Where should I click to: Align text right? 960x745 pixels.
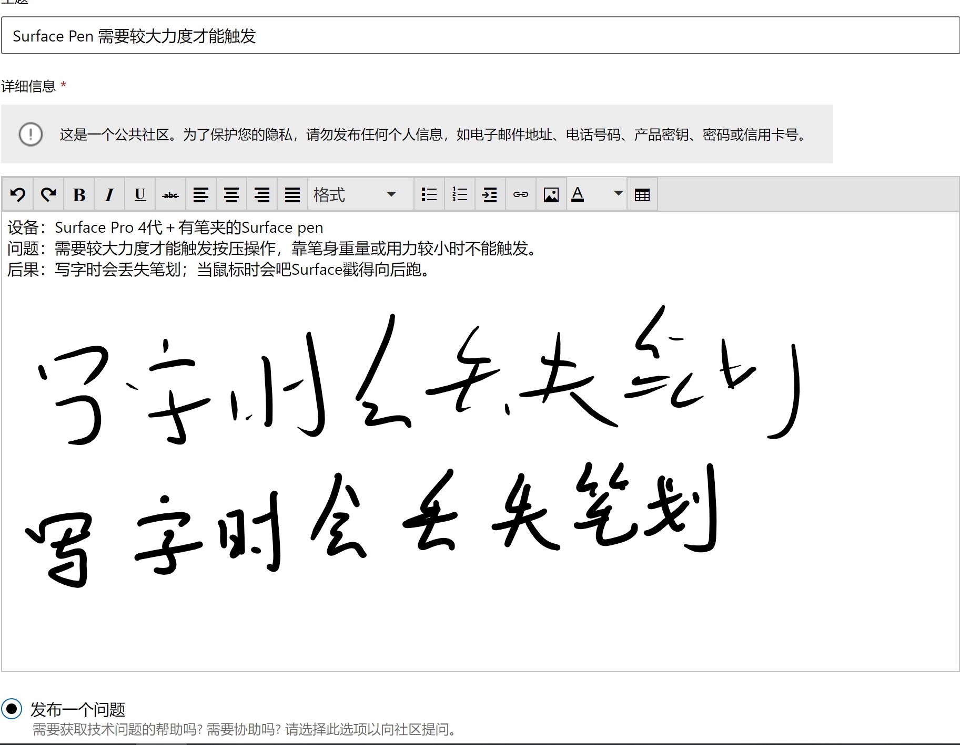click(x=262, y=195)
